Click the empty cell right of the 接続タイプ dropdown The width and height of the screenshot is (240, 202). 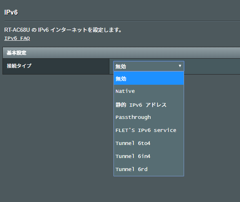coord(212,66)
